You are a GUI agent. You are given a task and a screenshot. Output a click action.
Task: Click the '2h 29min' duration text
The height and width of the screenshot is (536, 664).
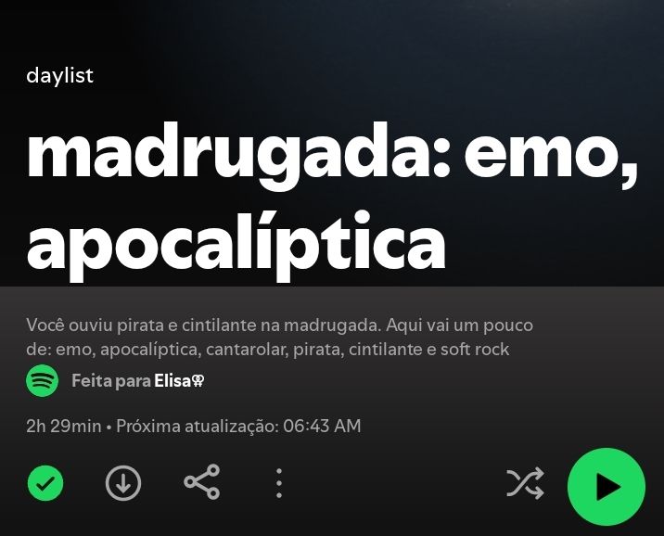click(x=63, y=426)
